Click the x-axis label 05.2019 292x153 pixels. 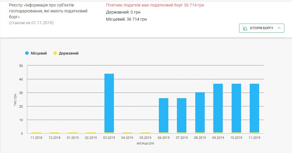pos(145,138)
